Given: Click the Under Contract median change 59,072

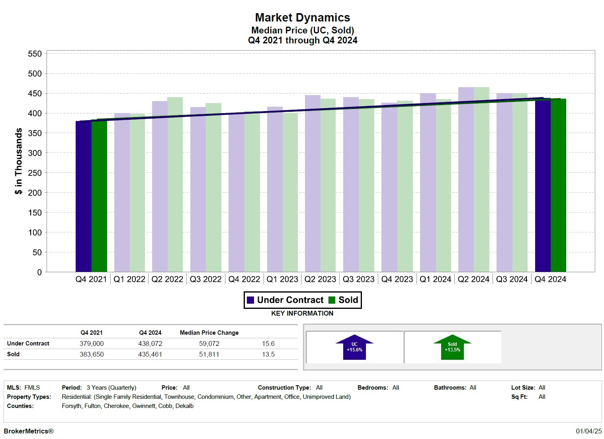Looking at the screenshot, I should (209, 343).
